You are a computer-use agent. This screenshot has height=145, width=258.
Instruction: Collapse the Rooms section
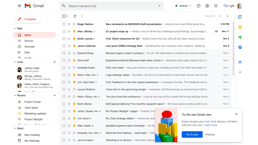[15, 95]
